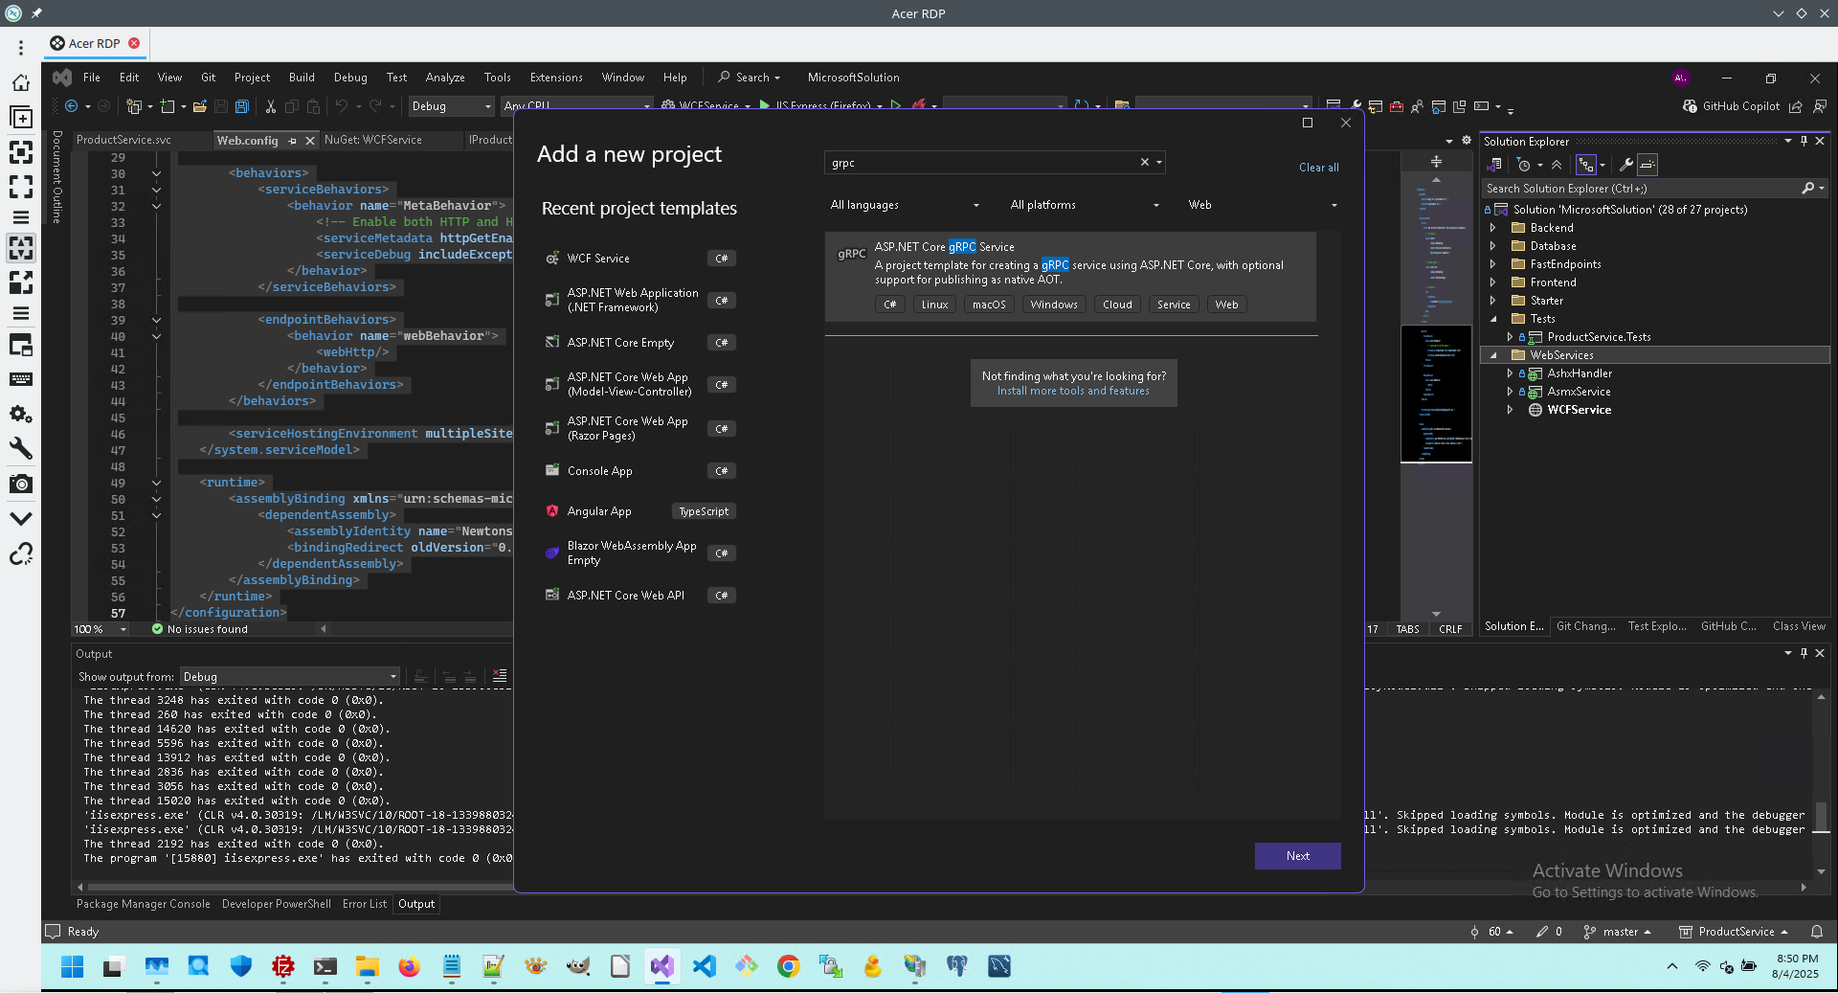Switch to the Error List tab
This screenshot has height=993, width=1838.
point(365,904)
